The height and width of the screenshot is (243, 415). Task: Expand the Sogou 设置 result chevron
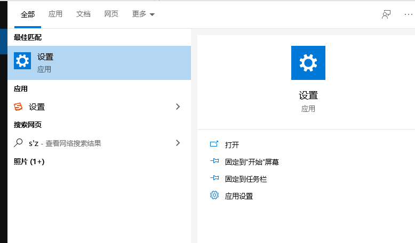coord(178,107)
